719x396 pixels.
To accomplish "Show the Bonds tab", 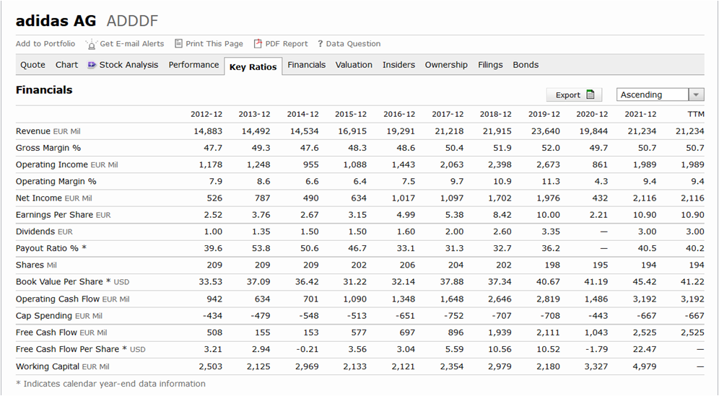I will pyautogui.click(x=526, y=65).
